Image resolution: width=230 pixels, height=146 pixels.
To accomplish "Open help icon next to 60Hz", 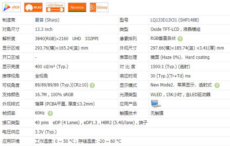I will pos(50,113).
